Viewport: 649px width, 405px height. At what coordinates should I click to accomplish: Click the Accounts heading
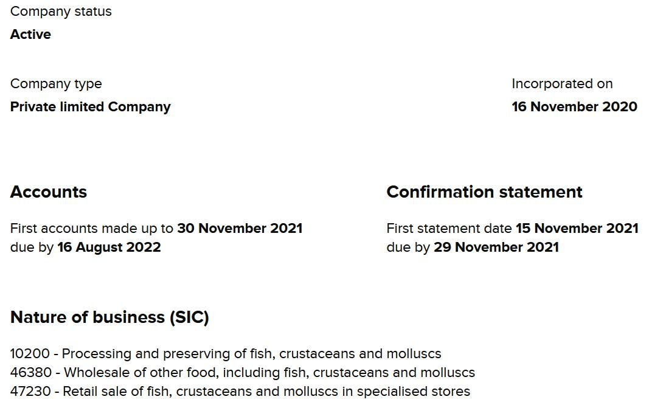[49, 192]
